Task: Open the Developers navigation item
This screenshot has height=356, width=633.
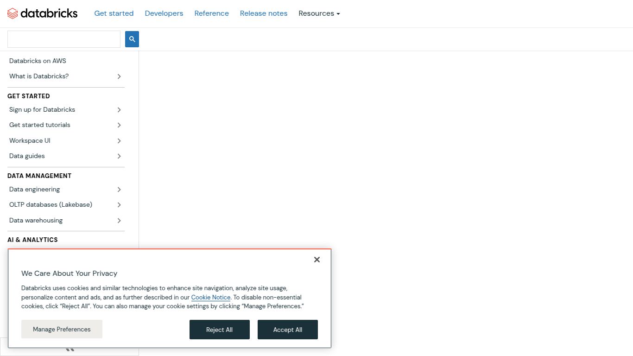Action: tap(164, 13)
